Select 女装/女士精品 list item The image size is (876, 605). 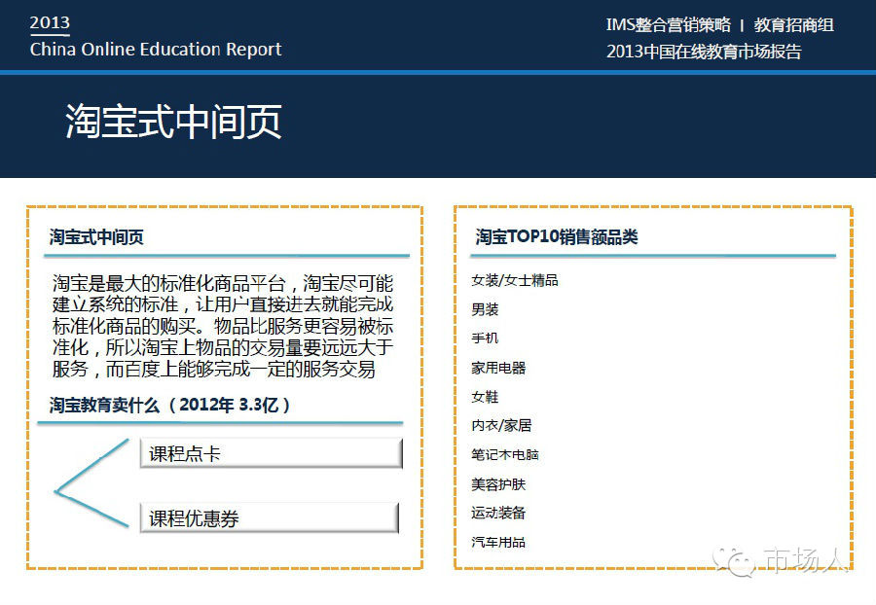pyautogui.click(x=515, y=280)
